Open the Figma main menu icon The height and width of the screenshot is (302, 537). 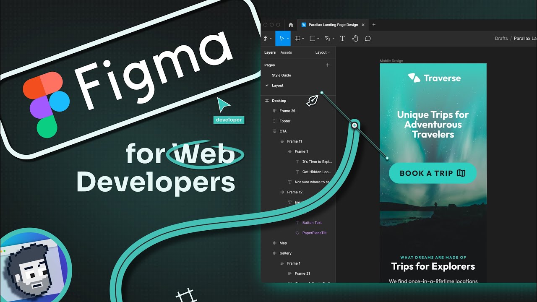266,38
